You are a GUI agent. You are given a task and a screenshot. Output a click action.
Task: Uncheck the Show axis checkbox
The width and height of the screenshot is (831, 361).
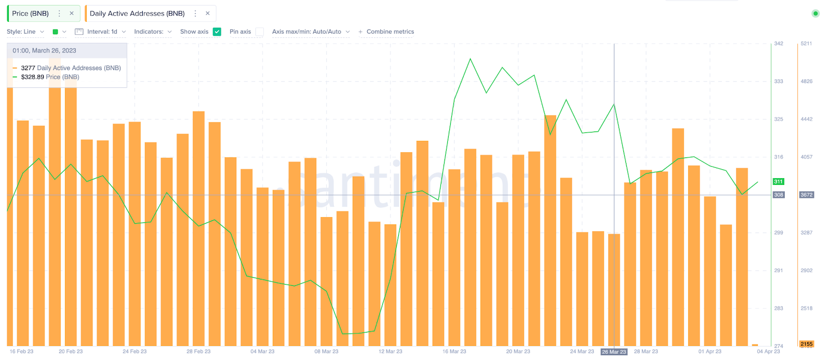217,32
